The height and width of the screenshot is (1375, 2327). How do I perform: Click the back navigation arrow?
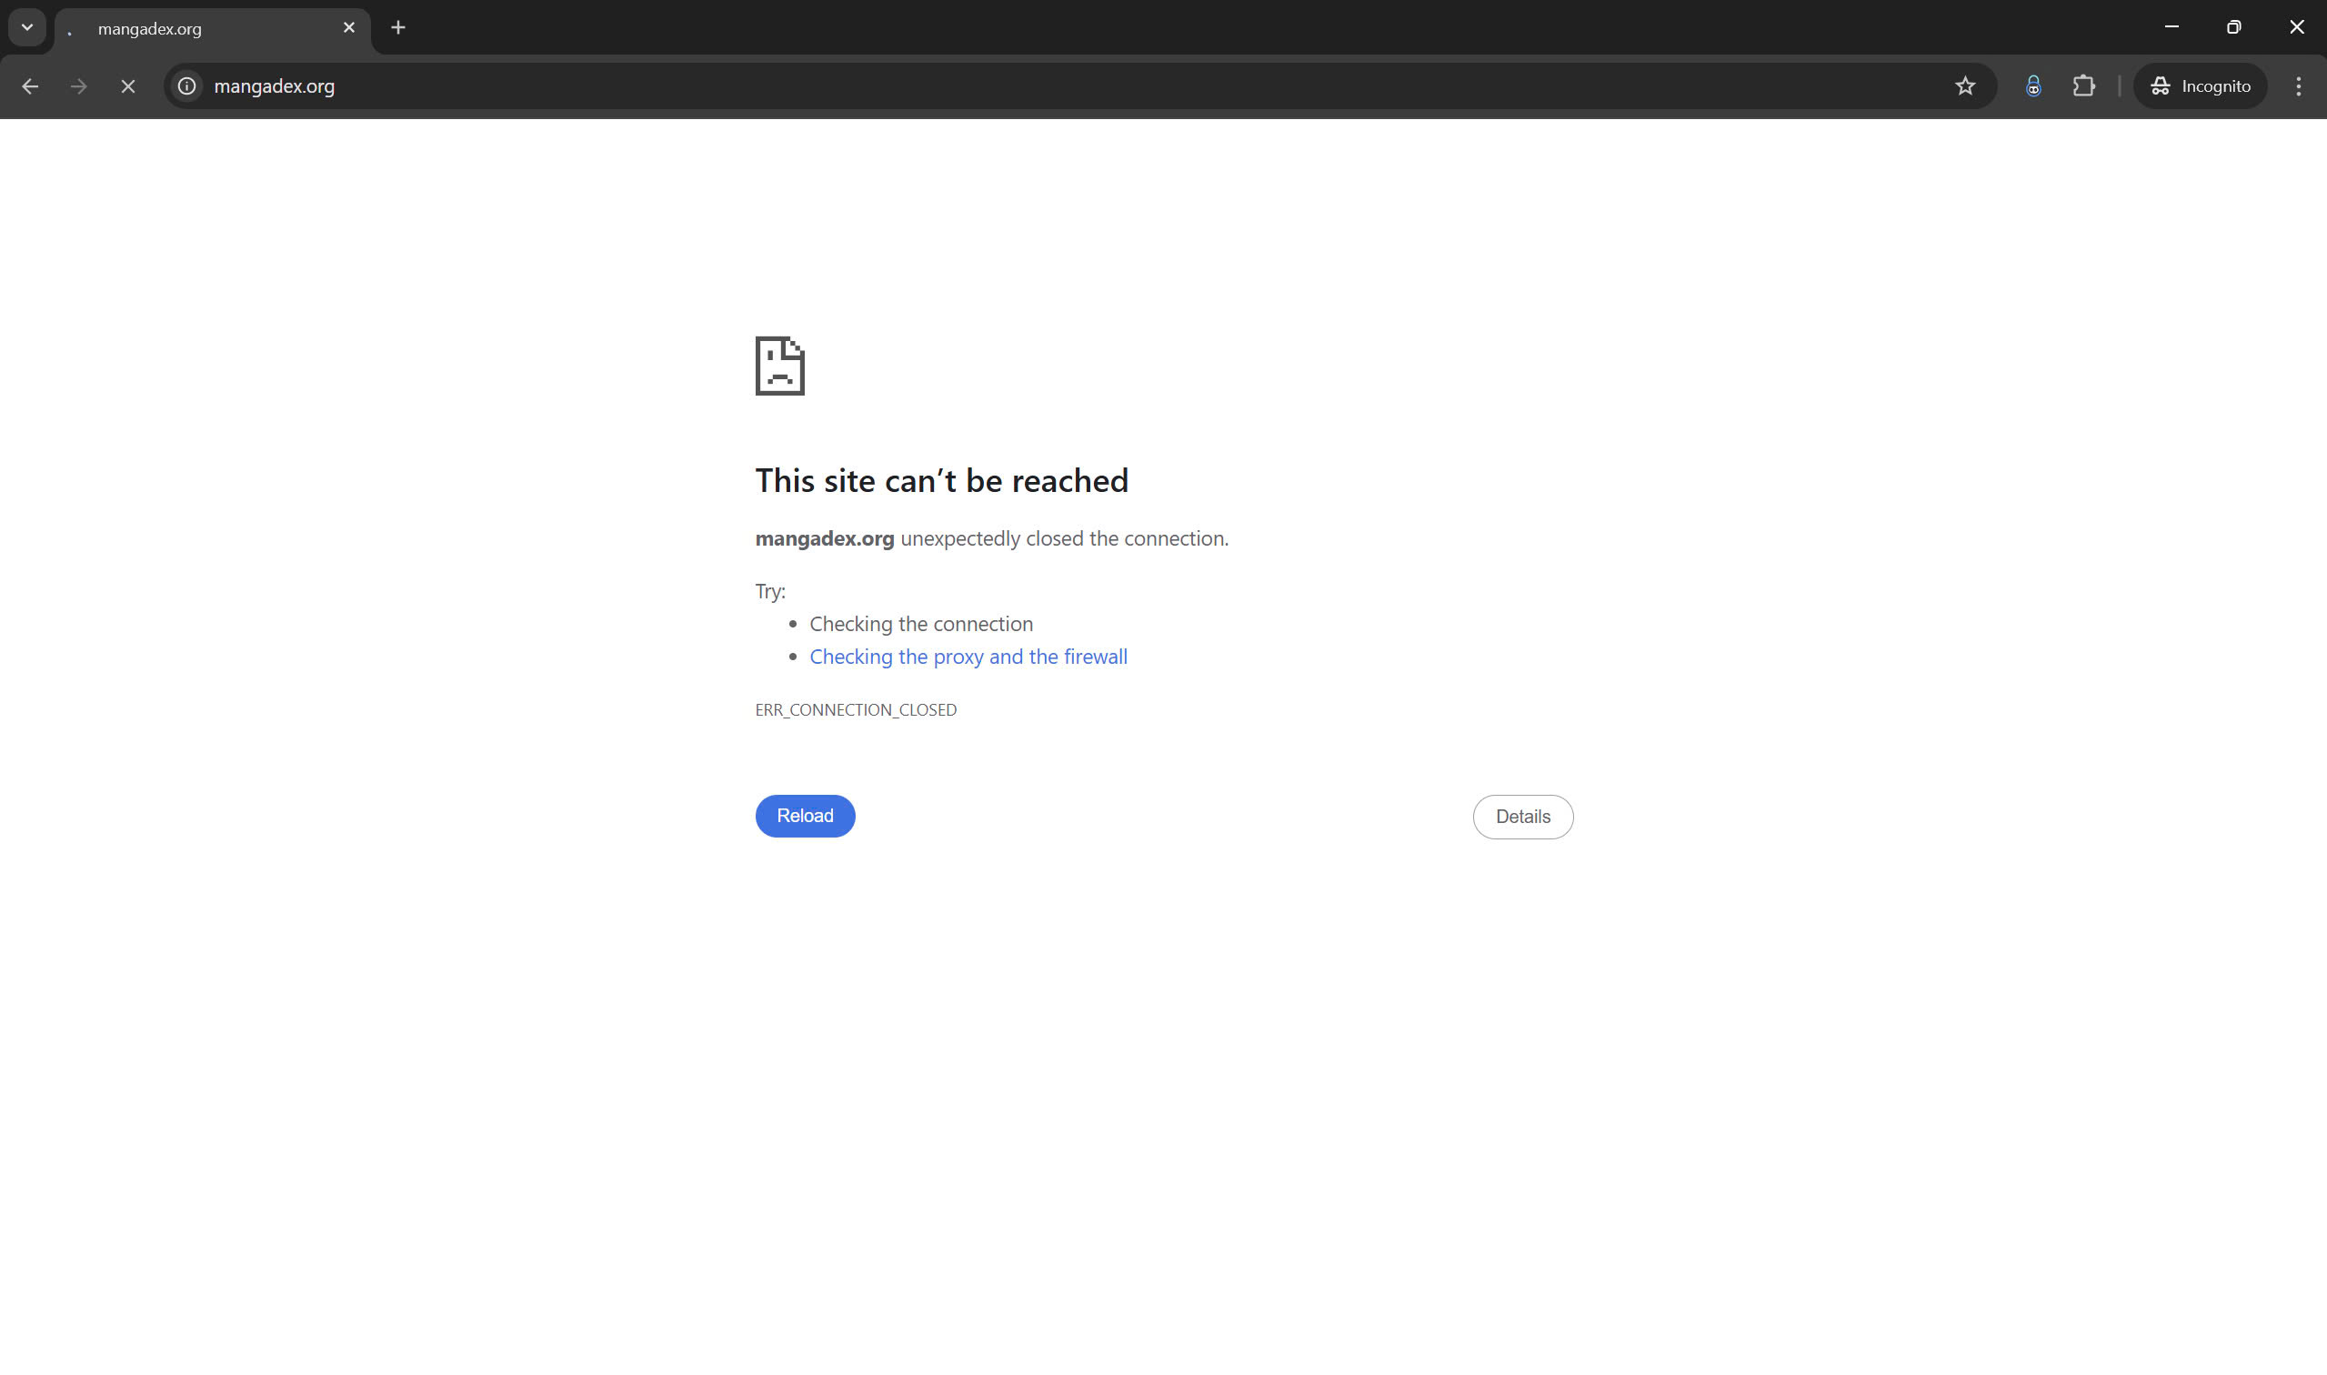(x=30, y=86)
